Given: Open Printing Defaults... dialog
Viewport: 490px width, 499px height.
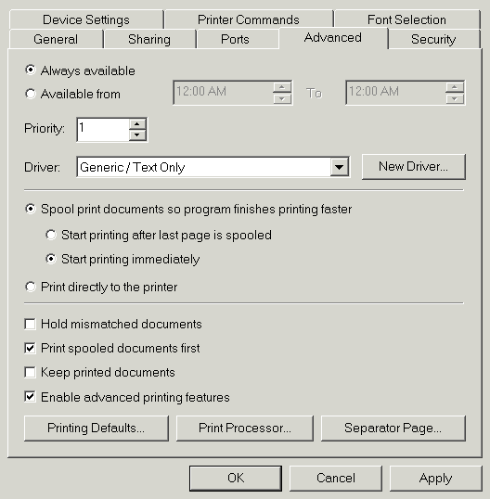Looking at the screenshot, I should coord(97,428).
